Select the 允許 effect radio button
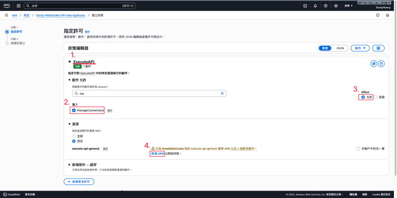Screen dimensions: 397x198 (363, 97)
